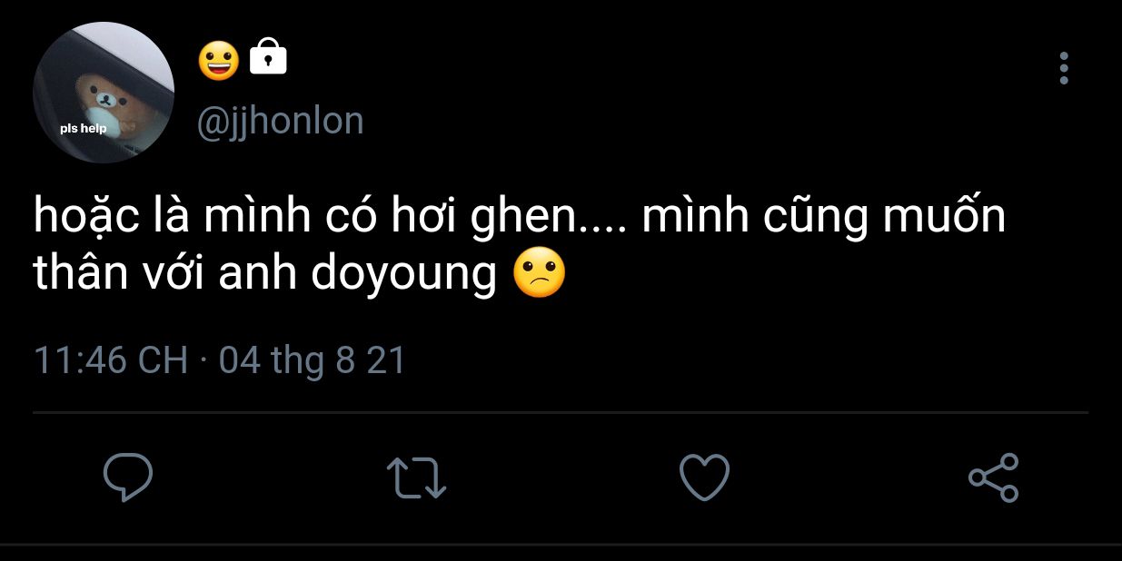Click the phrase mình cũng muốn
1122x561 pixels.
click(x=824, y=220)
